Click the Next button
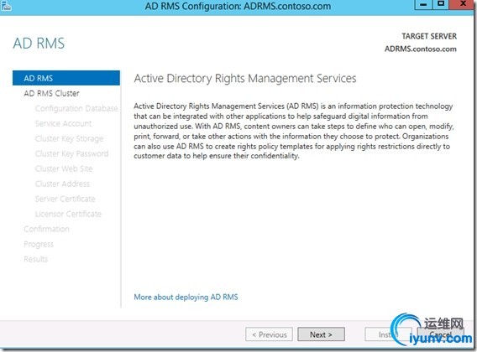 click(321, 334)
